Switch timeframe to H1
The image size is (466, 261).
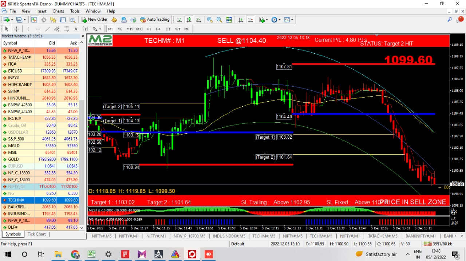click(149, 29)
